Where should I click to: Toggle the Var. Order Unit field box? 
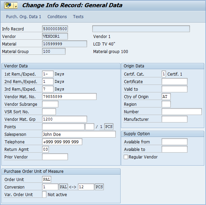pyautogui.click(x=44, y=195)
